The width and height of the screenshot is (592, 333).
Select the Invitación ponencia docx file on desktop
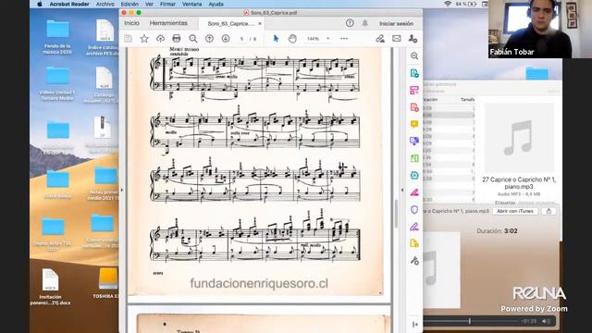coord(50,287)
